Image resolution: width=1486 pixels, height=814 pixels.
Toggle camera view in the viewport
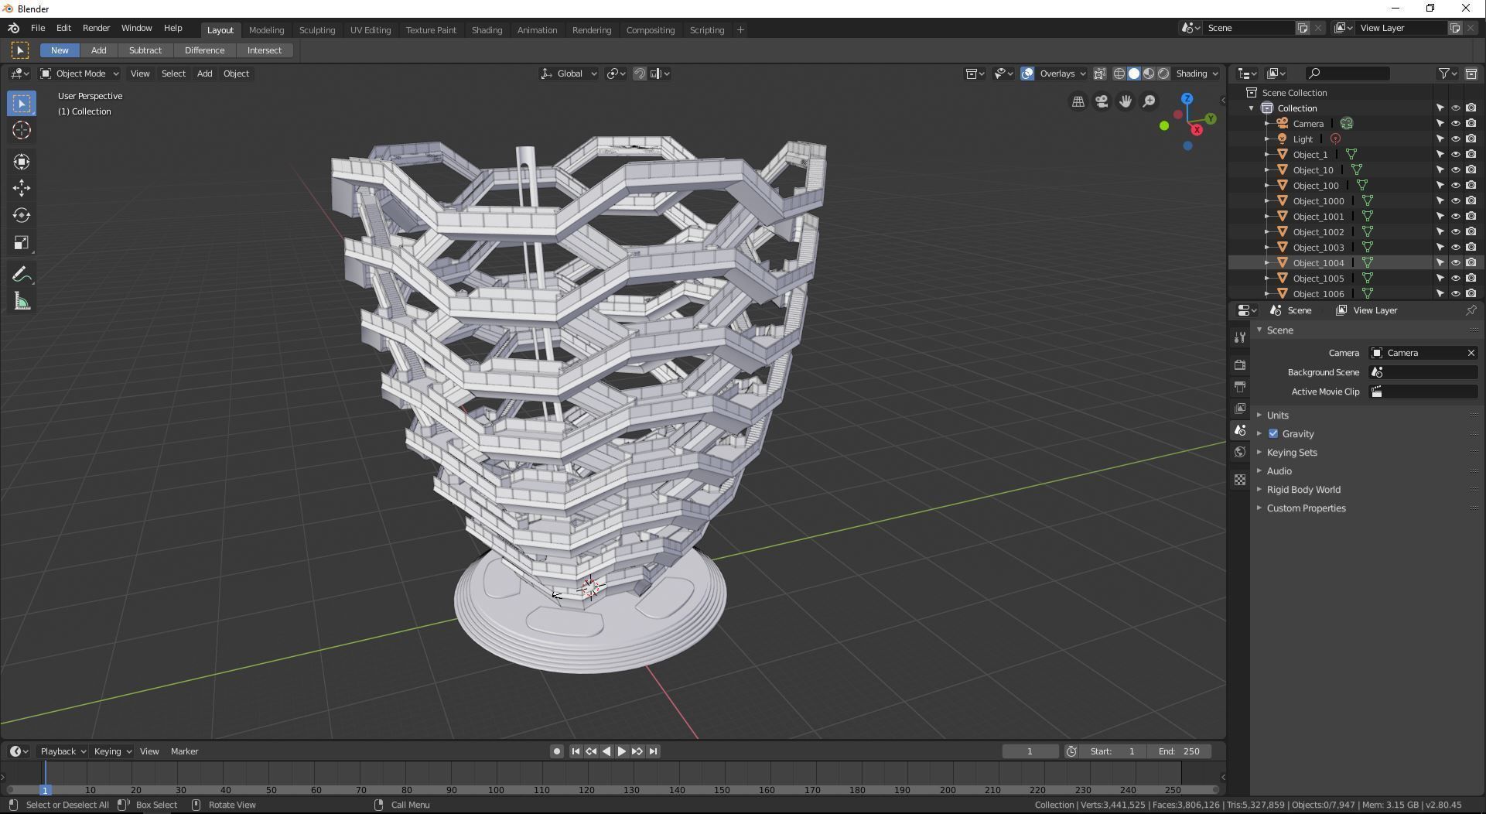tap(1102, 101)
